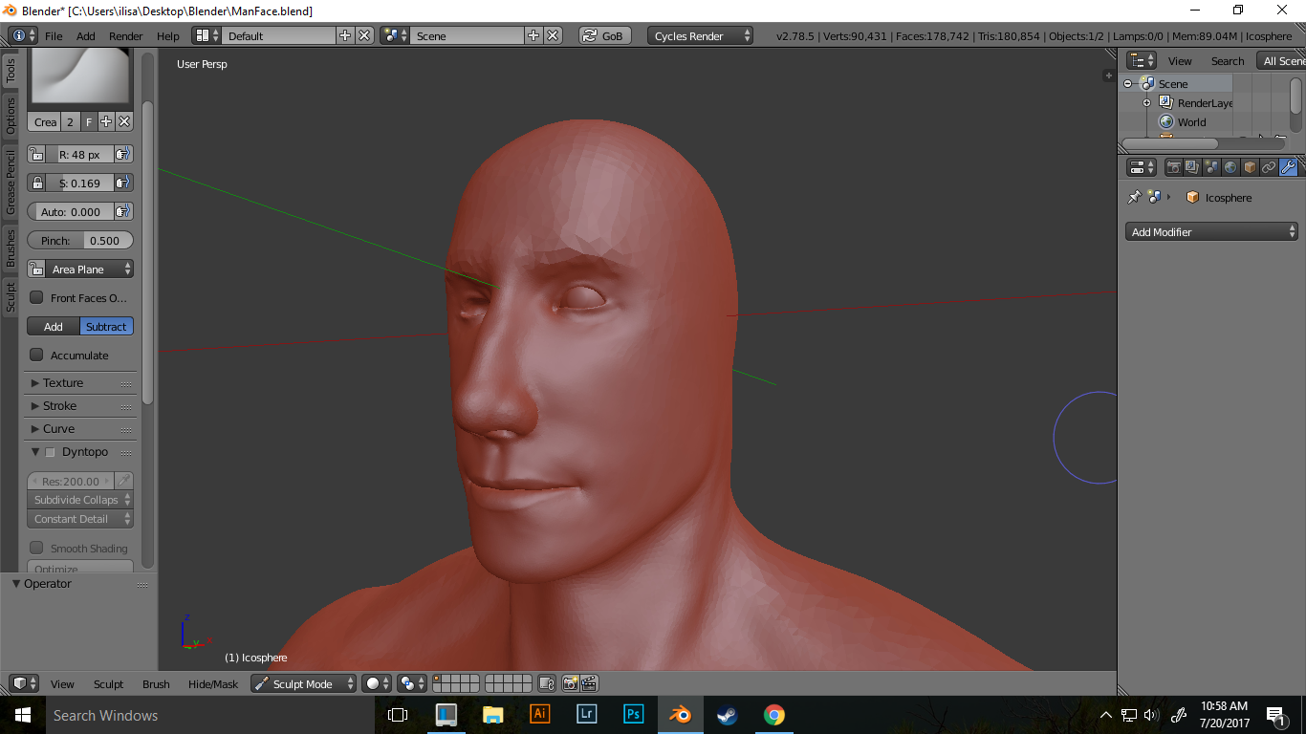Screen dimensions: 1306x734
Task: Switch to the Options tab
Action: [11, 116]
